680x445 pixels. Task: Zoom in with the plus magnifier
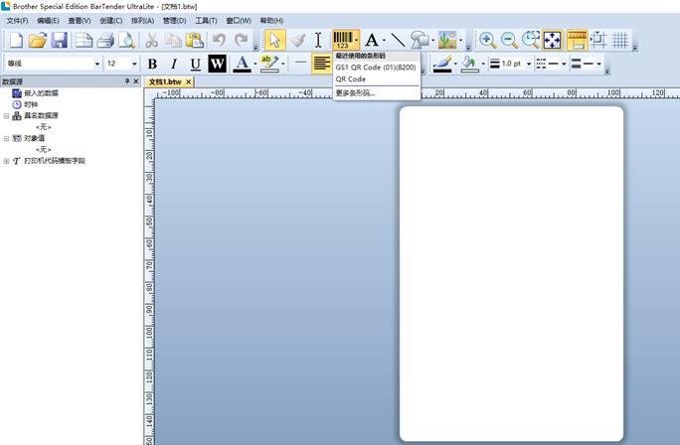coord(488,41)
